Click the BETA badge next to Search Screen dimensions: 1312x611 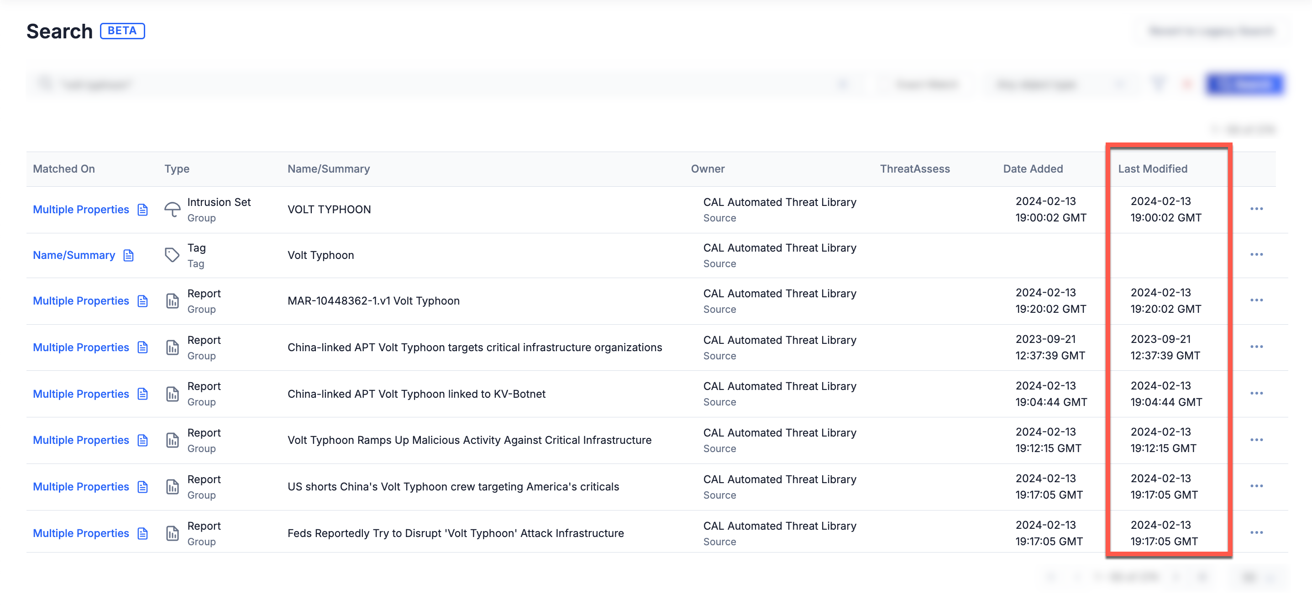(x=122, y=31)
